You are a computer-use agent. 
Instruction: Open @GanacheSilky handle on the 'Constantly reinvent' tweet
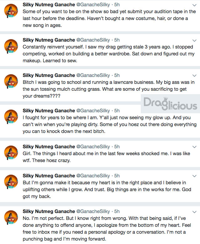pos(93,40)
